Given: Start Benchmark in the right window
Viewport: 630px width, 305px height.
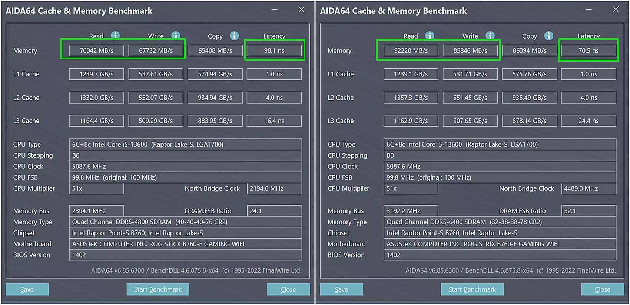Looking at the screenshot, I should click(x=472, y=289).
